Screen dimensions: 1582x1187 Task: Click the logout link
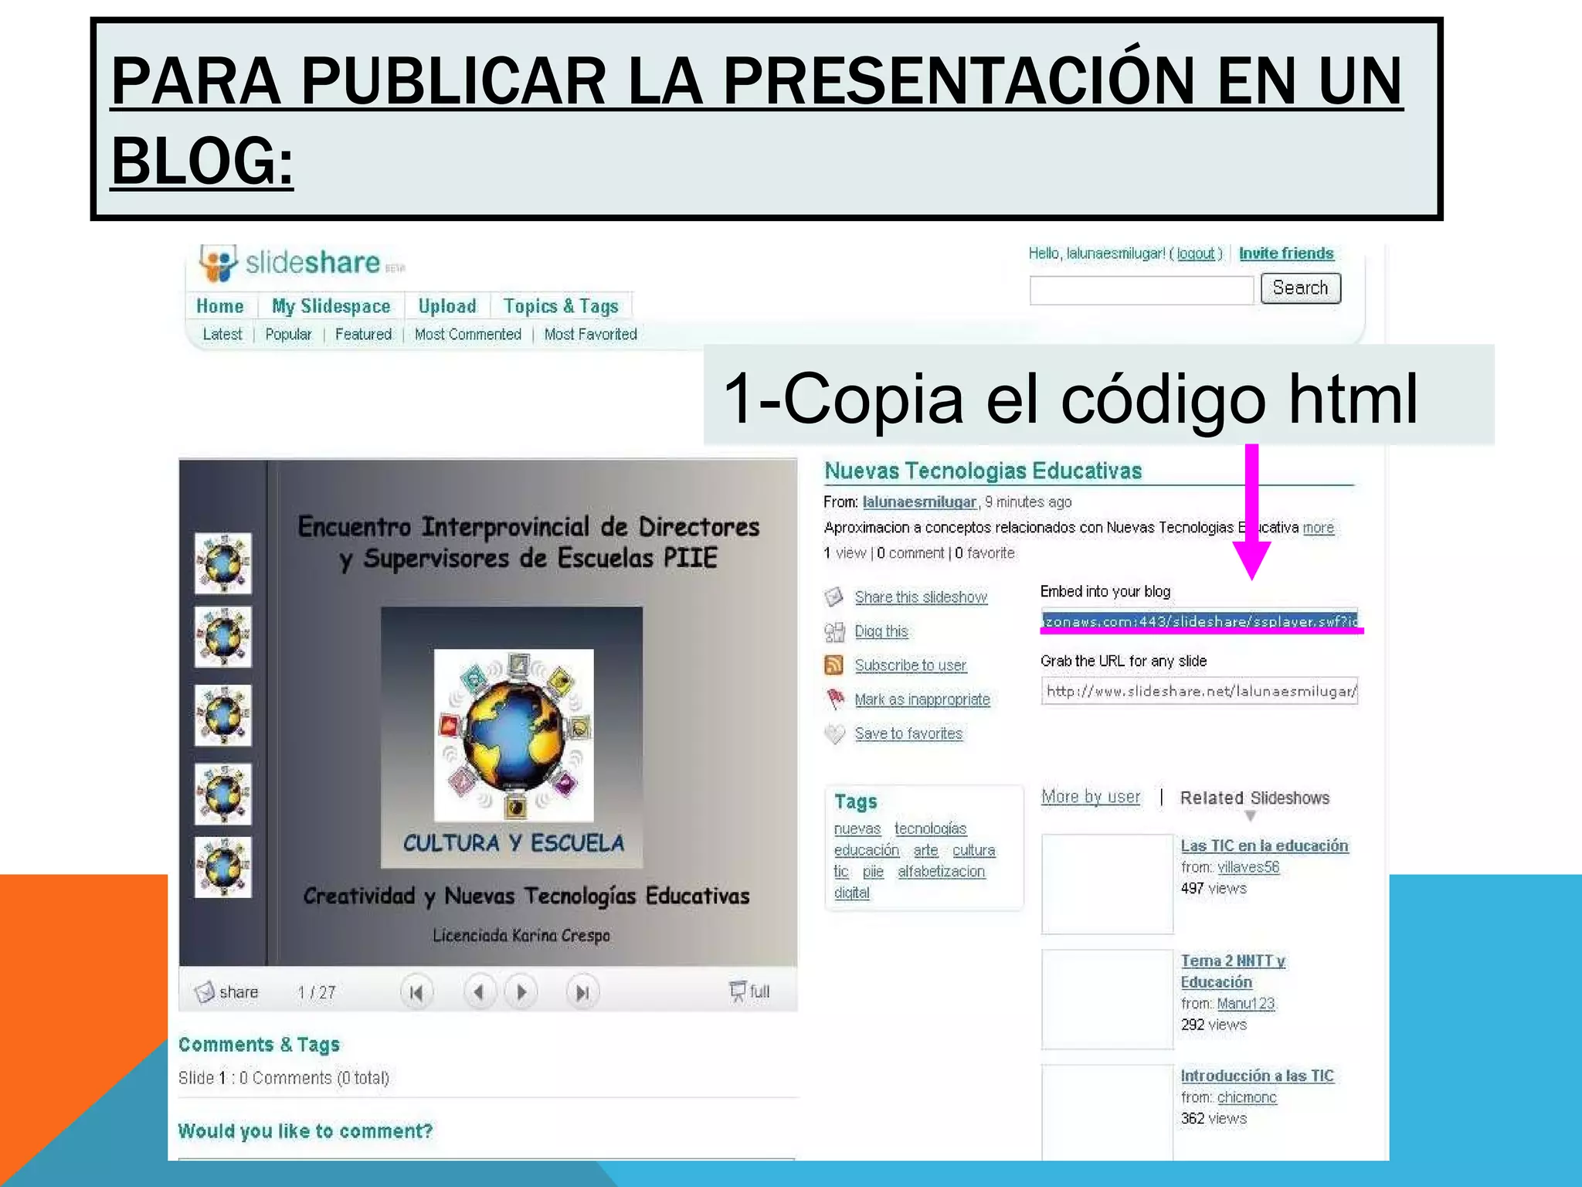(x=1196, y=253)
